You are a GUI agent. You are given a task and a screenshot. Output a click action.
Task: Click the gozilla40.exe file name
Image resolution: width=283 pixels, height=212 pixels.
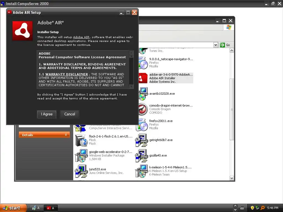(x=158, y=156)
